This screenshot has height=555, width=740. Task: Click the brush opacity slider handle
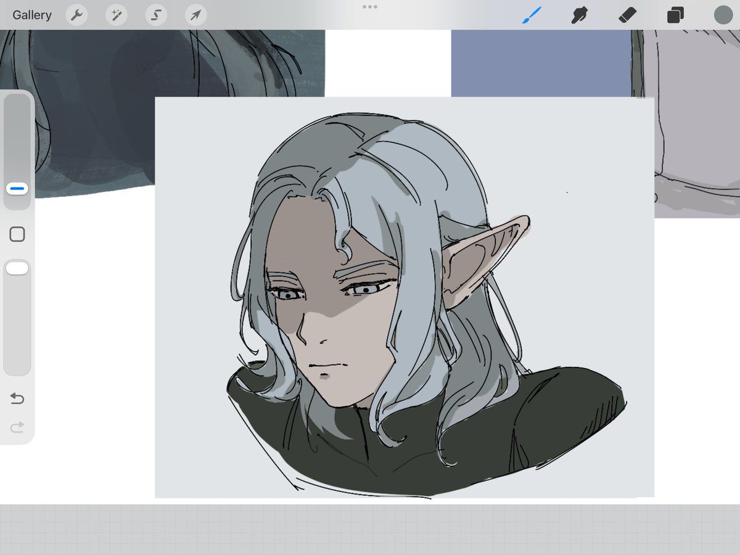pos(17,268)
